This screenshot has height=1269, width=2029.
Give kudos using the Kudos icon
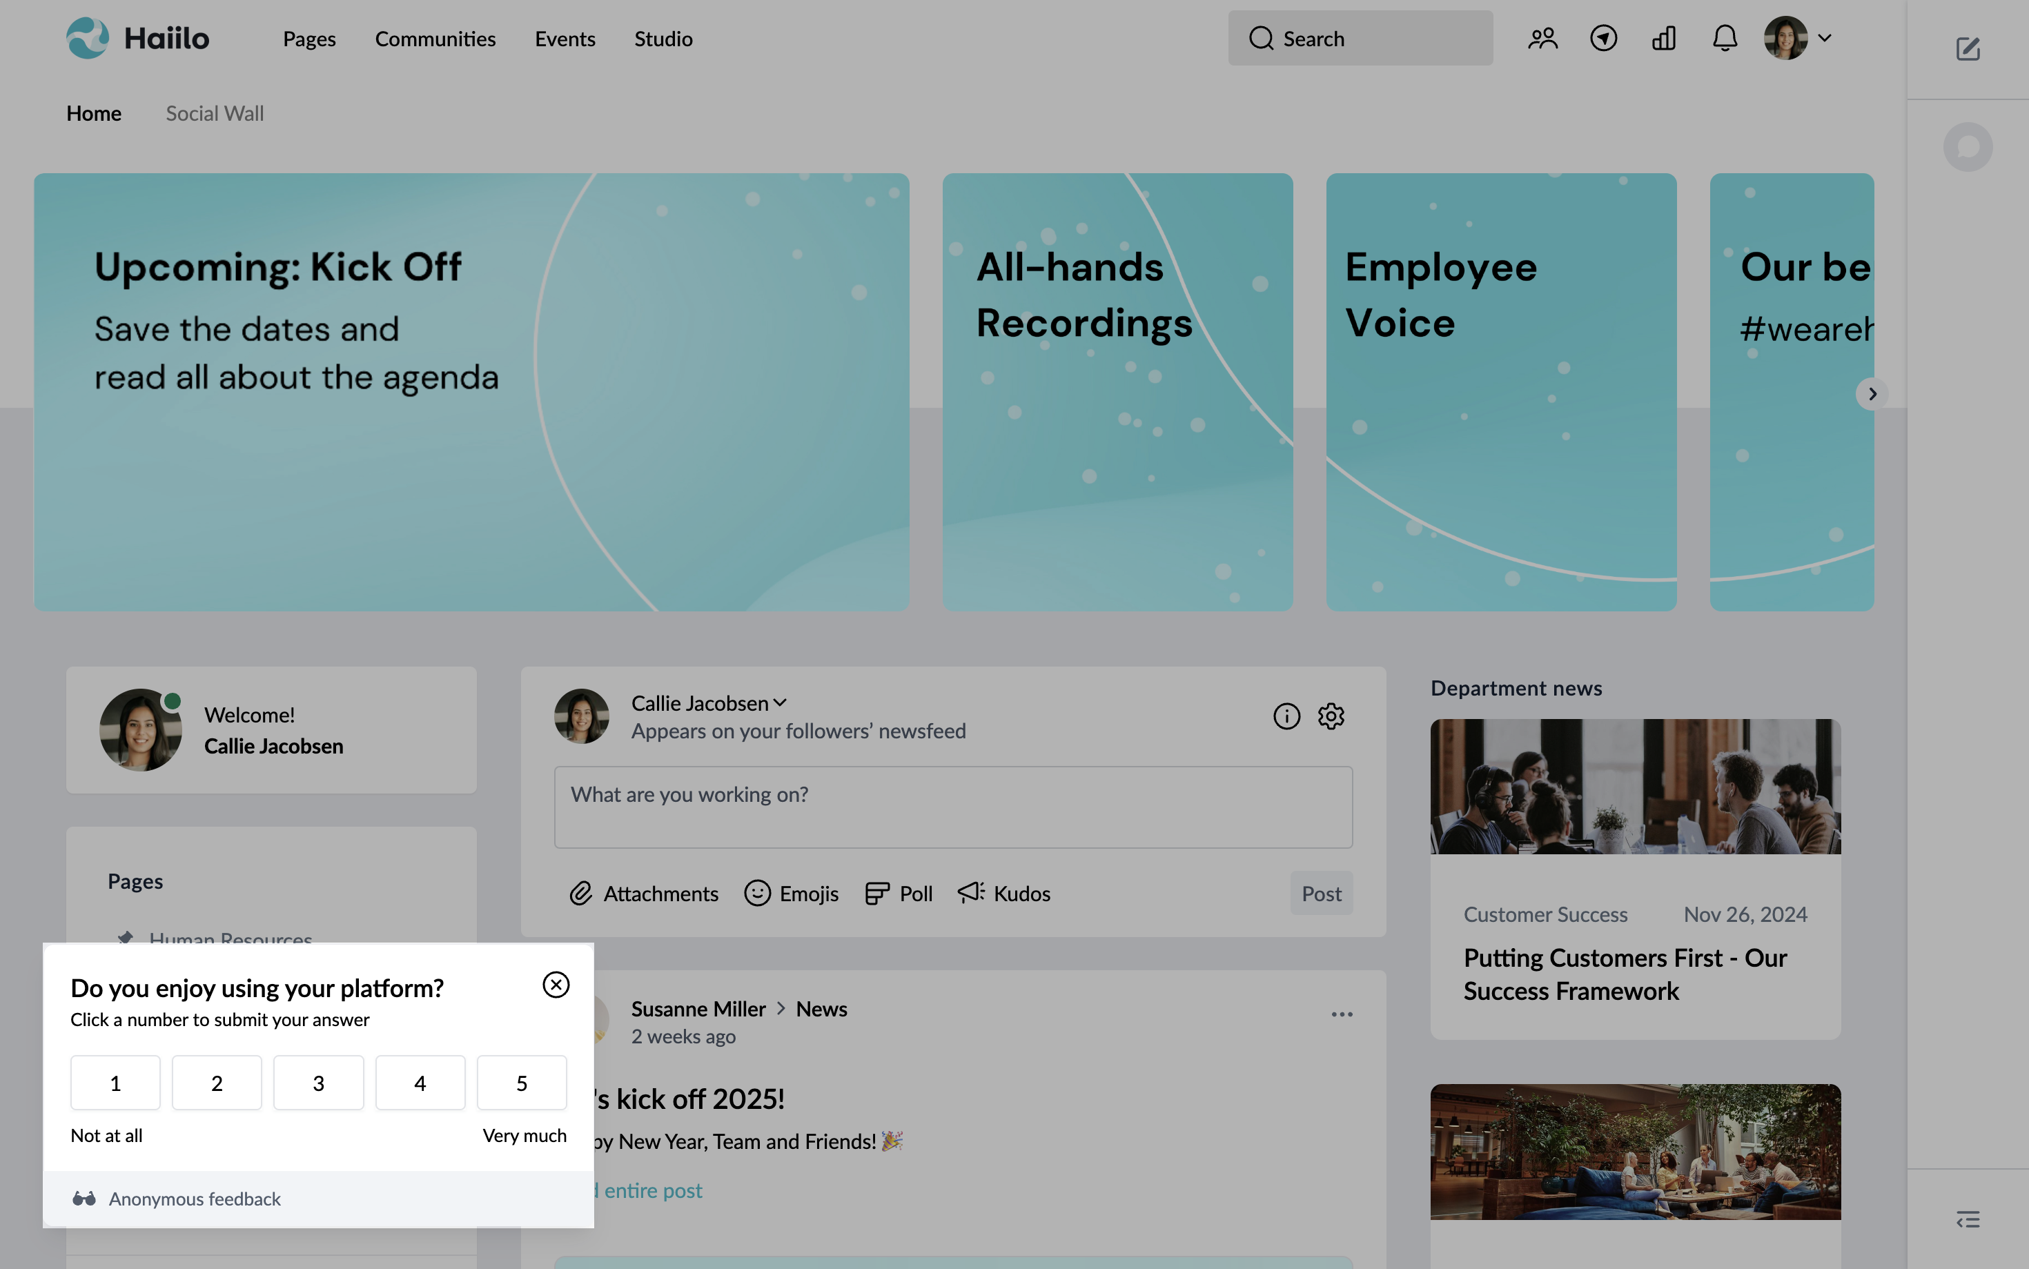(x=971, y=893)
